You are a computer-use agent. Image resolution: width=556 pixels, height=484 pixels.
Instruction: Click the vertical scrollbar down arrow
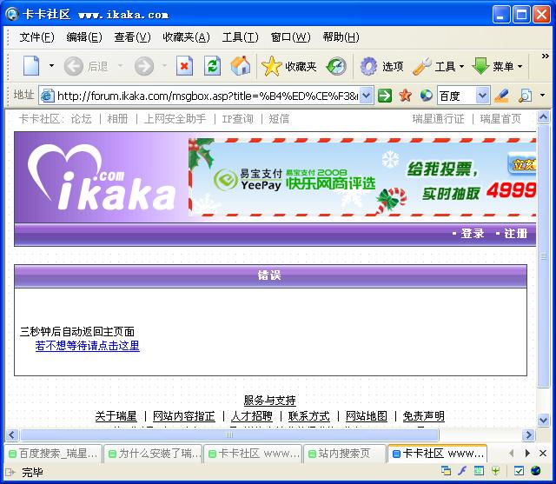coord(543,421)
